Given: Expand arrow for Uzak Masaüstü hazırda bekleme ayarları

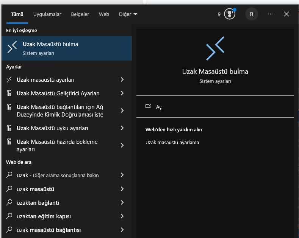Looking at the screenshot, I should (x=122, y=145).
